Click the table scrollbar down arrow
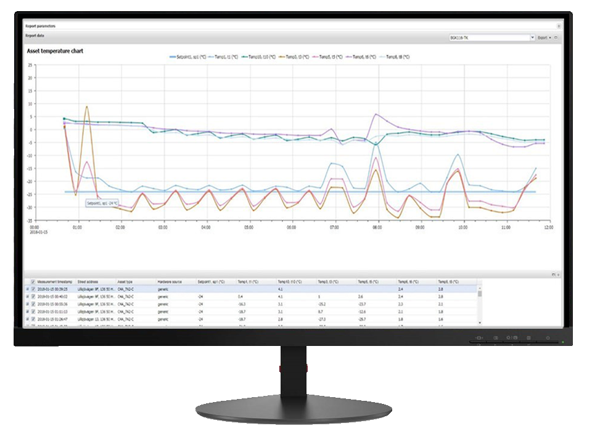The height and width of the screenshot is (444, 592). (480, 323)
